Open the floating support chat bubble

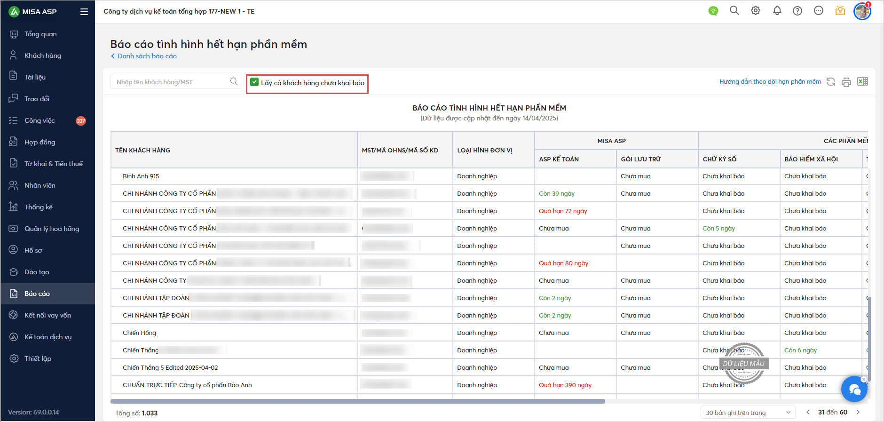coord(854,390)
